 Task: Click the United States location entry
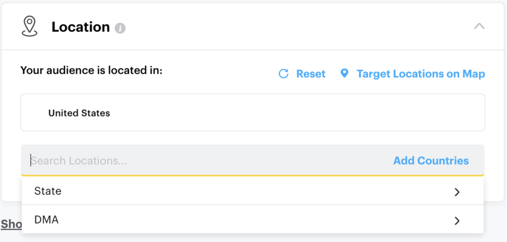(79, 113)
